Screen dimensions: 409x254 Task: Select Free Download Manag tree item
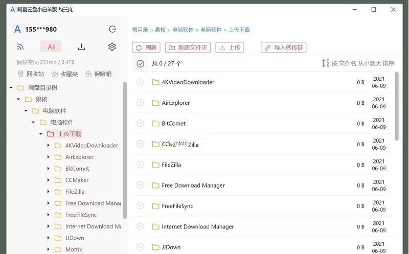93,203
